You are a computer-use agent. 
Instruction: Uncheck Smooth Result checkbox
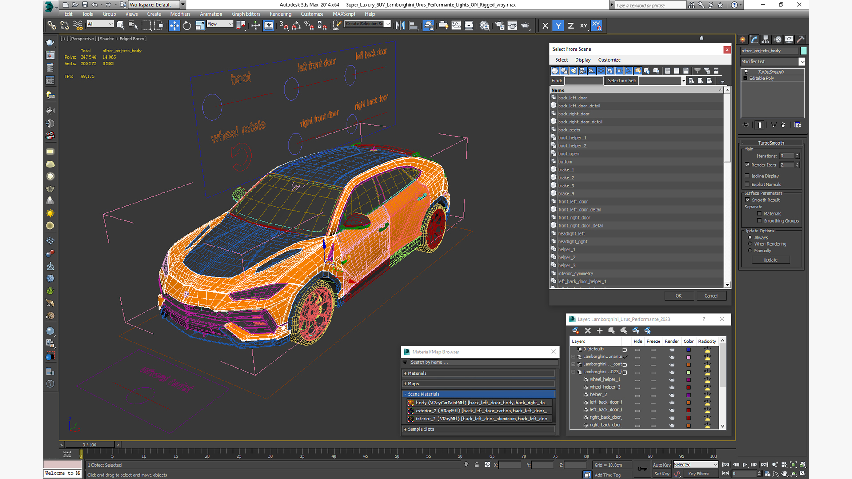pyautogui.click(x=747, y=200)
